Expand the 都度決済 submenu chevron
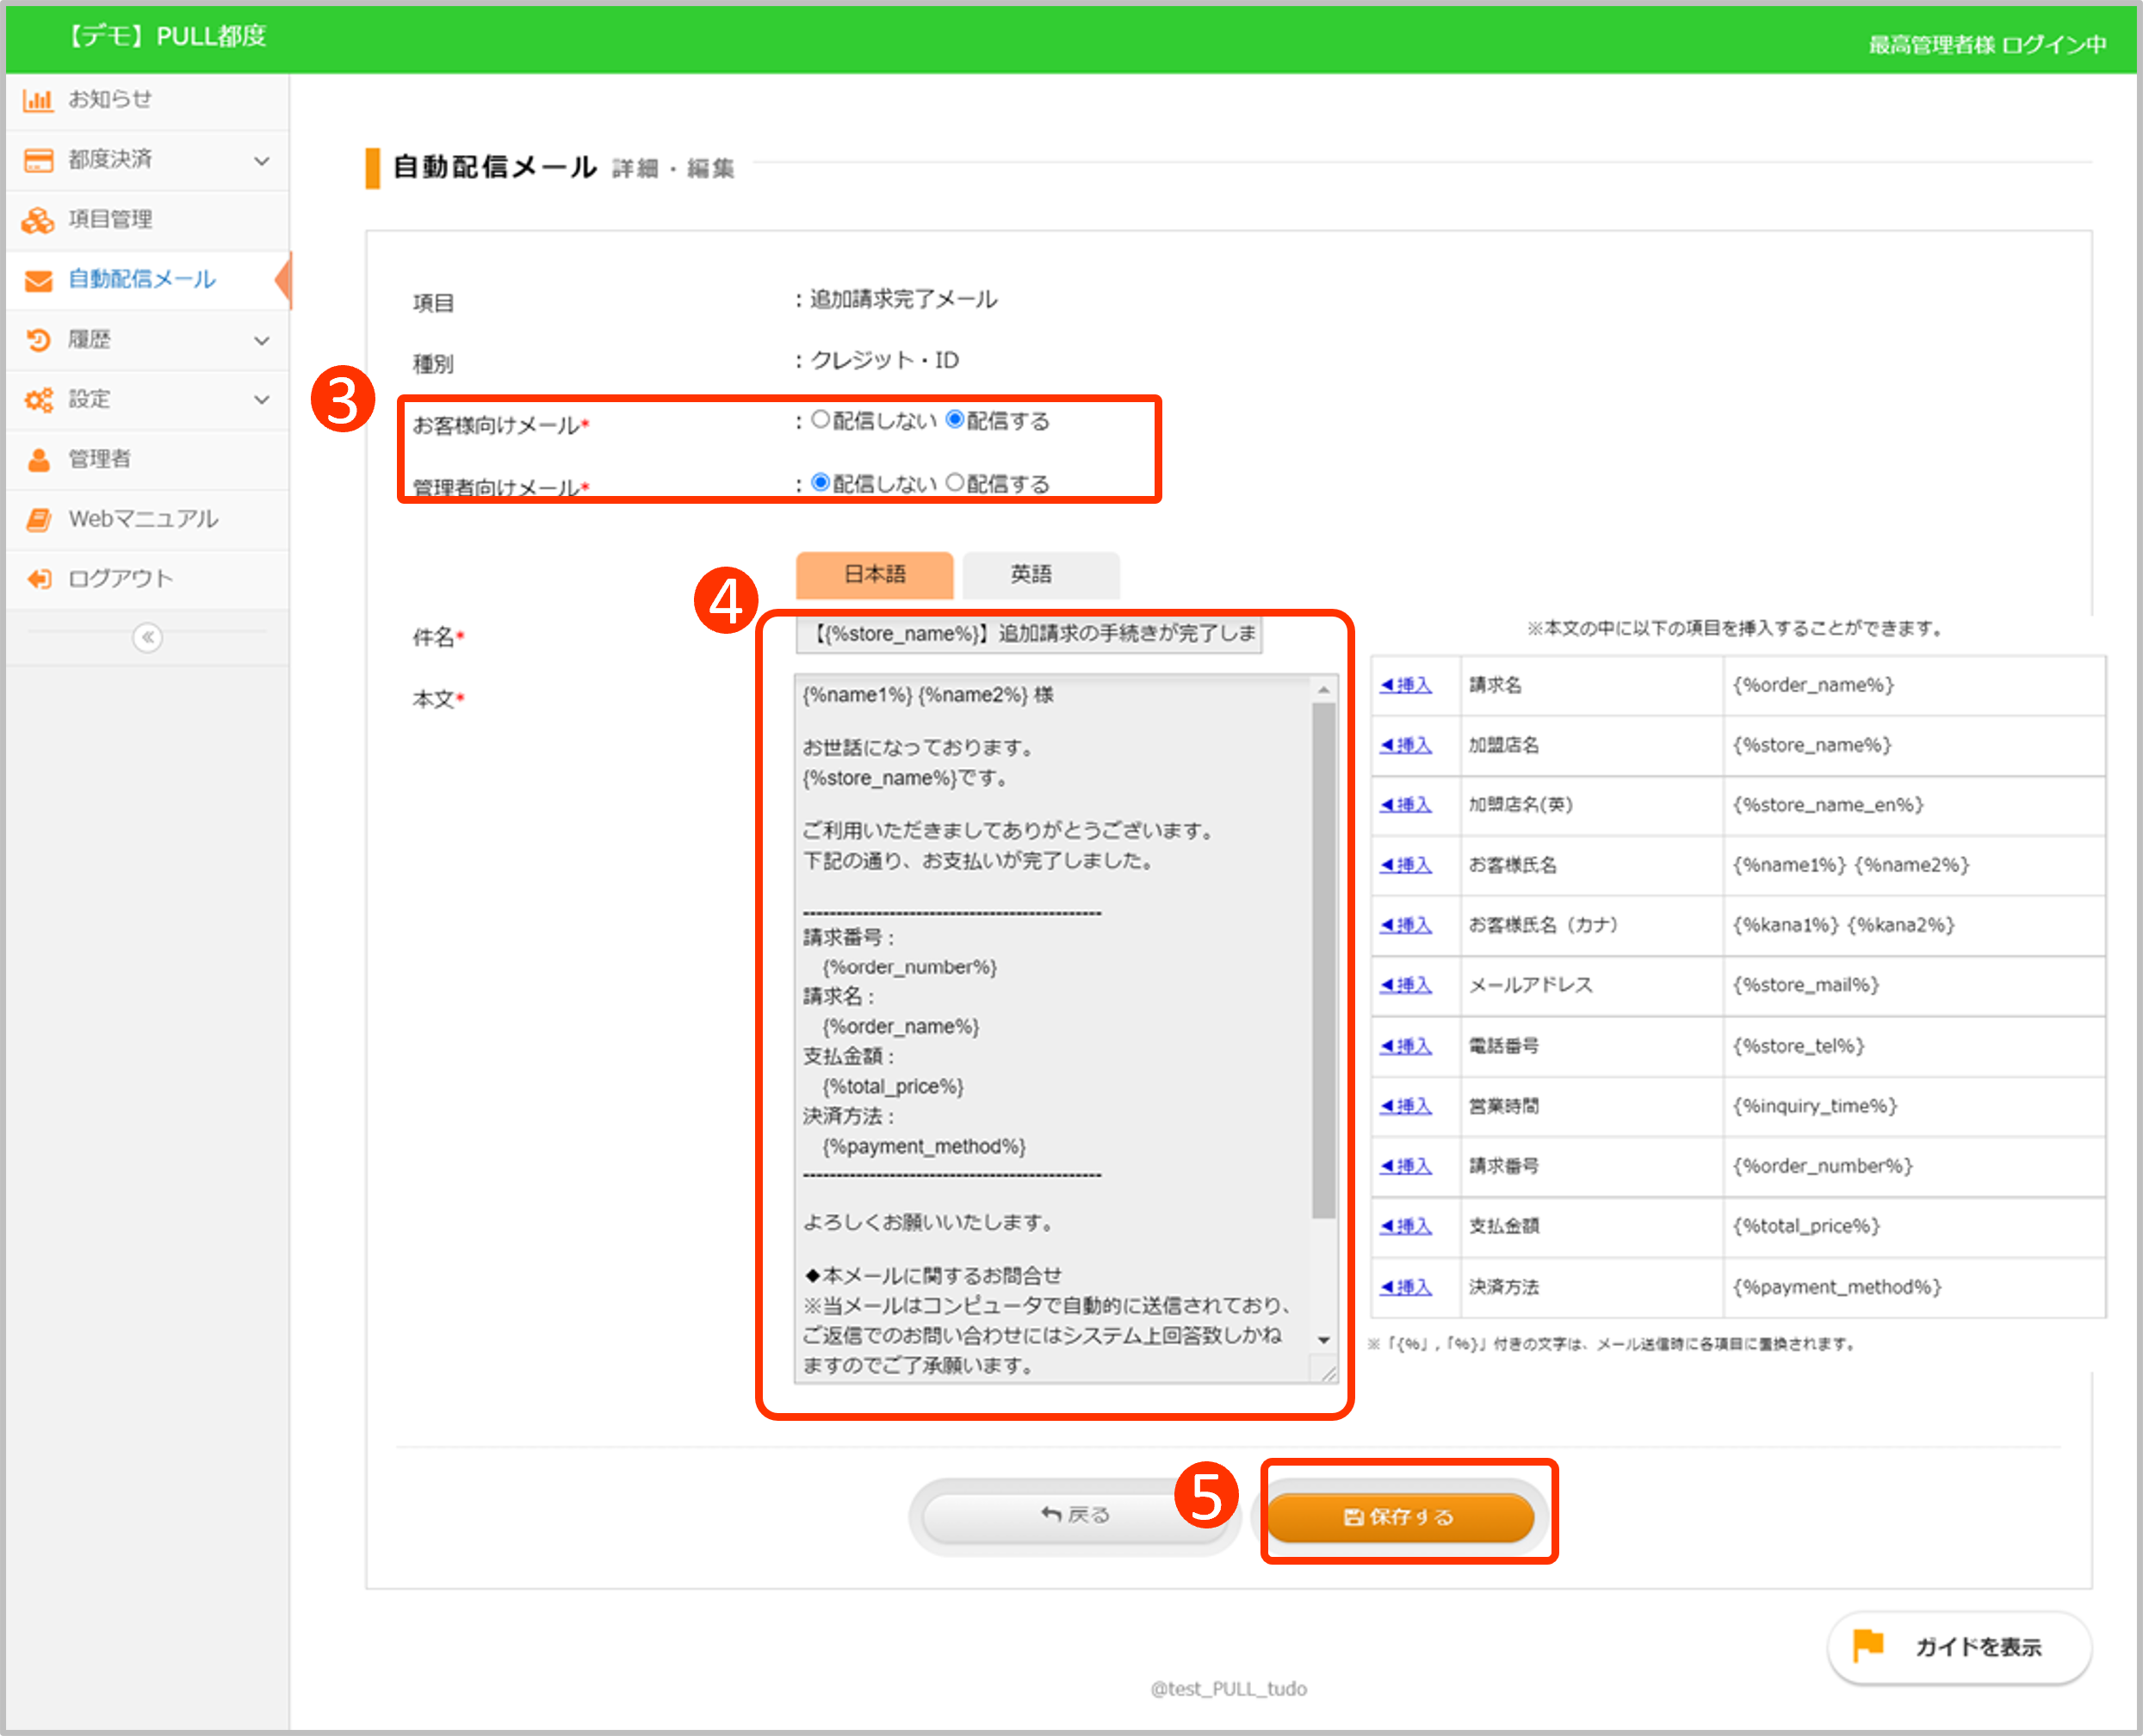 pos(262,160)
